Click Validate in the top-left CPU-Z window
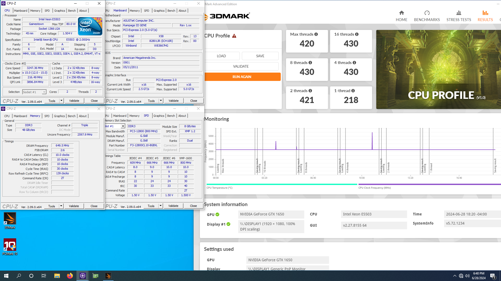The height and width of the screenshot is (281, 501). (74, 101)
